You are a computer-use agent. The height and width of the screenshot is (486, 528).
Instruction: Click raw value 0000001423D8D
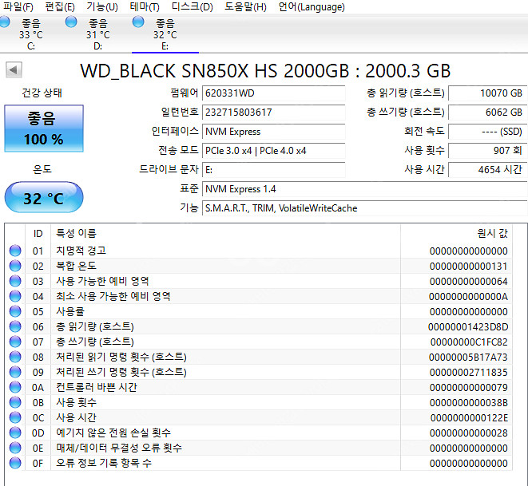coord(468,326)
